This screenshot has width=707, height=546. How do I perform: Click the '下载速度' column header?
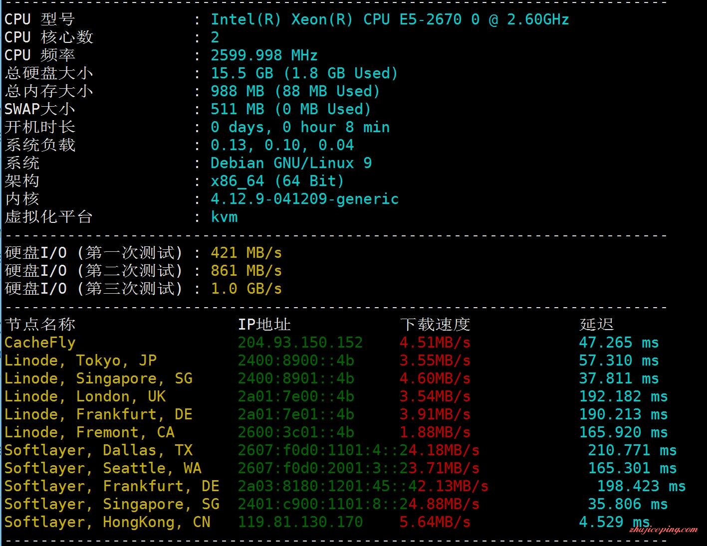point(435,325)
